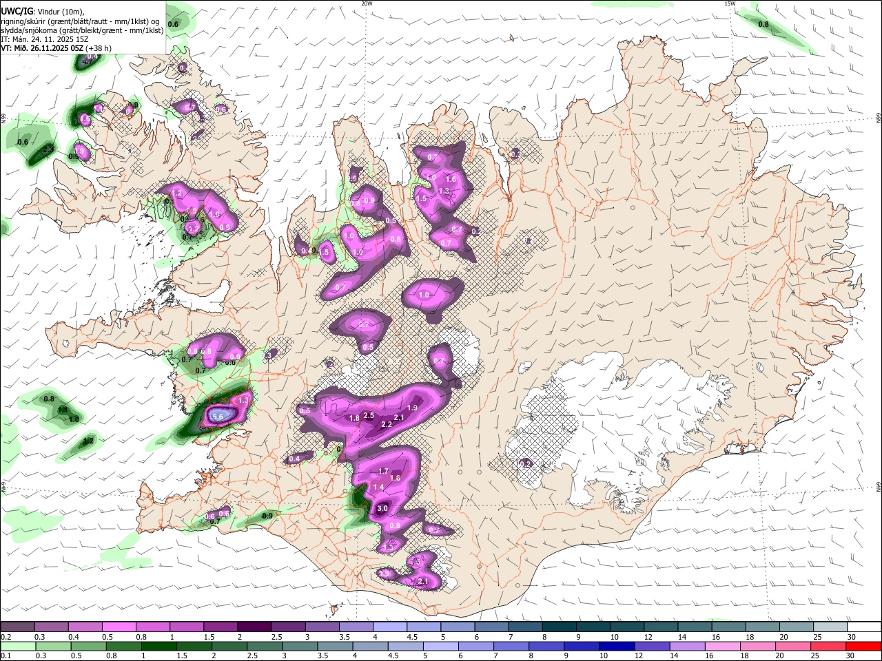Click the '(+38 h)' forecast offset text
This screenshot has height=661, width=882.
pyautogui.click(x=99, y=48)
